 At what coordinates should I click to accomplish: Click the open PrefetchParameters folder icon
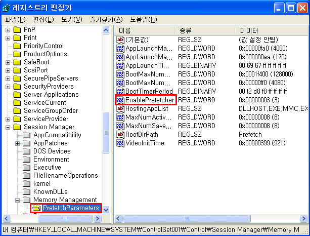[x=36, y=208]
